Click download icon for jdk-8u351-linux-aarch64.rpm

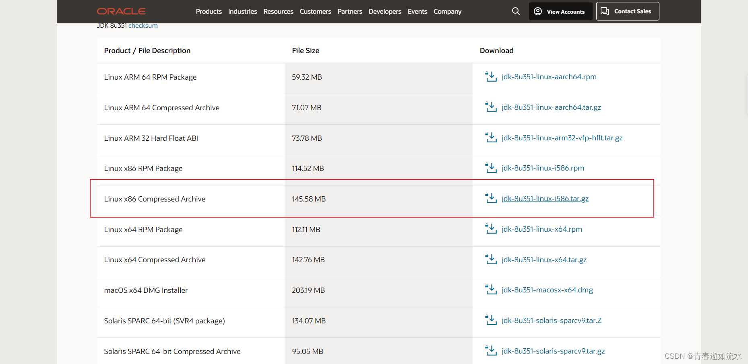pyautogui.click(x=491, y=76)
